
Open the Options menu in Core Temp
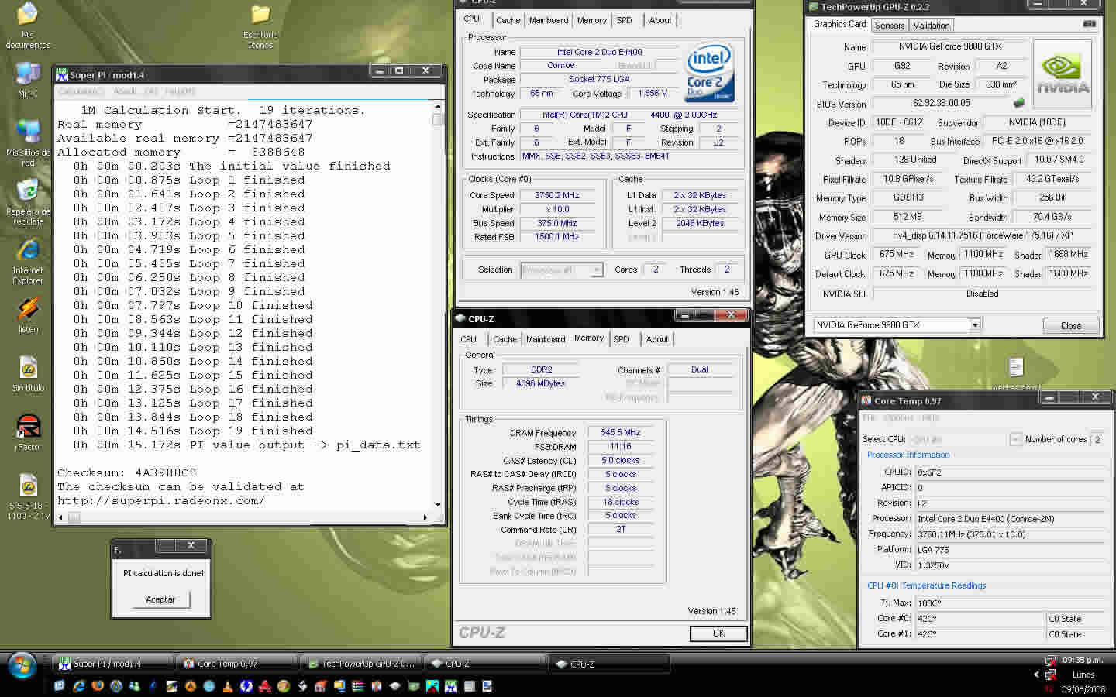coord(898,417)
